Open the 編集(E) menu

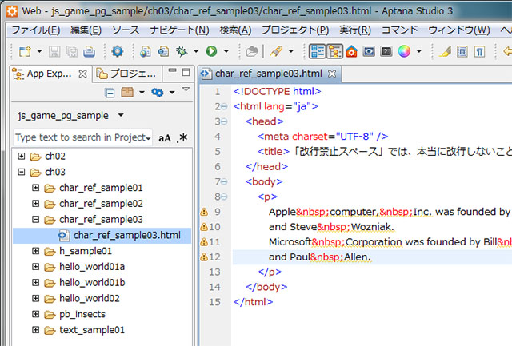coord(86,30)
